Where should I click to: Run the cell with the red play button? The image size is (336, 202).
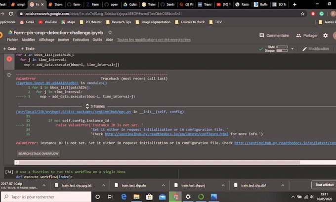[x=9, y=58]
